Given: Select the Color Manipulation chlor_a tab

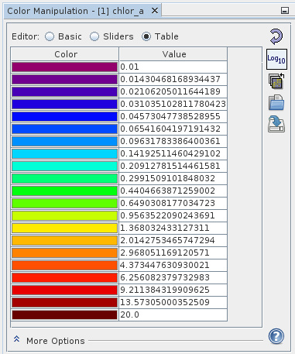Looking at the screenshot, I should (75, 11).
